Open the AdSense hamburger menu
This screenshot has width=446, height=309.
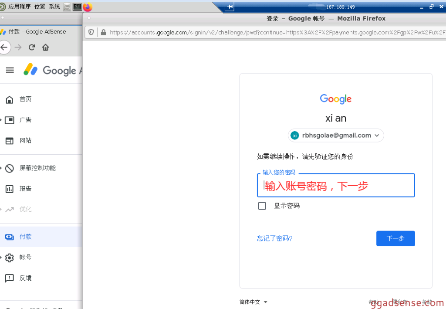pos(10,70)
